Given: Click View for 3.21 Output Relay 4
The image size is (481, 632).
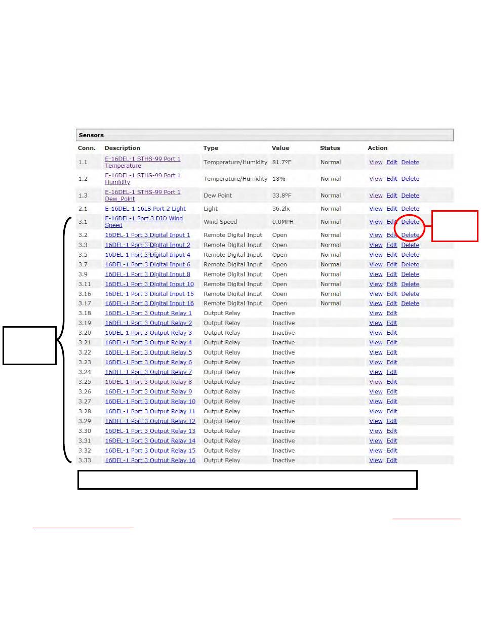Looking at the screenshot, I should tap(376, 343).
